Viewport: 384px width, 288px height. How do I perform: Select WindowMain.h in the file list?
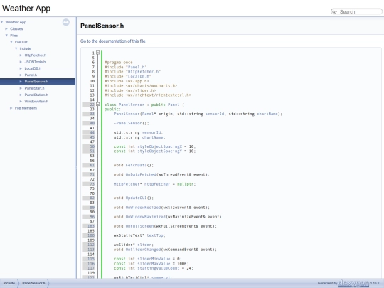point(36,102)
